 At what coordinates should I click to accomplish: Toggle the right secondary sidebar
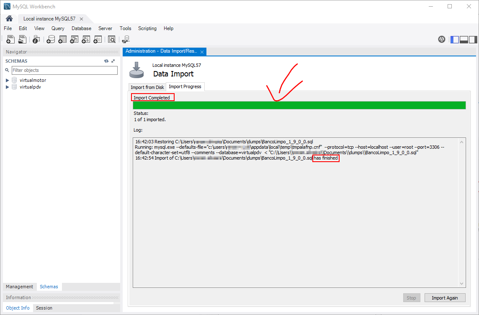point(473,39)
